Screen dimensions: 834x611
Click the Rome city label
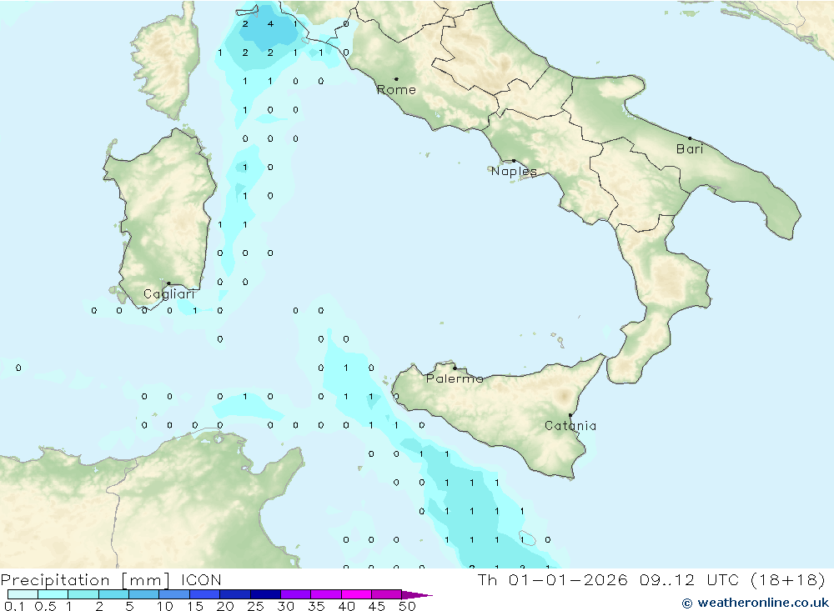pyautogui.click(x=396, y=90)
